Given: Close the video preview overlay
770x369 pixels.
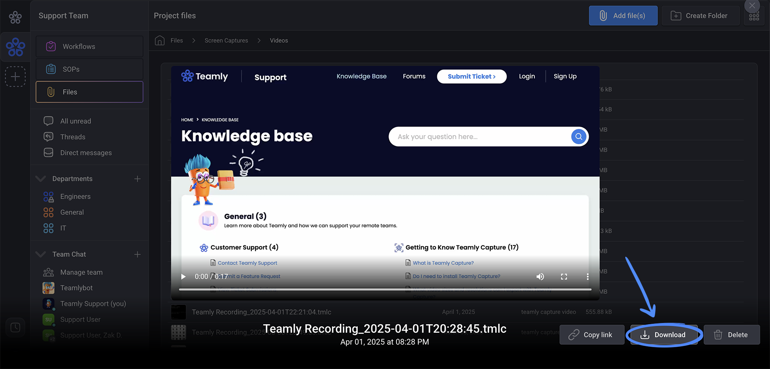Looking at the screenshot, I should [752, 6].
